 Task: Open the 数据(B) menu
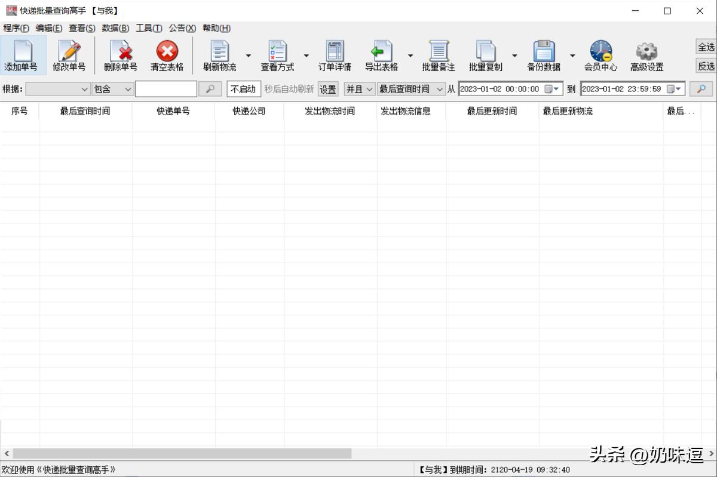(115, 27)
